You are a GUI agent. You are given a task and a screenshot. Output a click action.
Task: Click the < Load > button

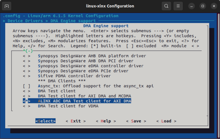[166, 121]
